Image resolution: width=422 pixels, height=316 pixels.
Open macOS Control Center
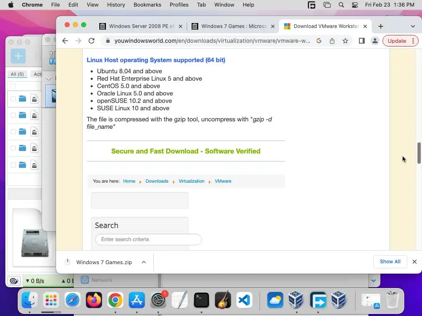(x=355, y=5)
